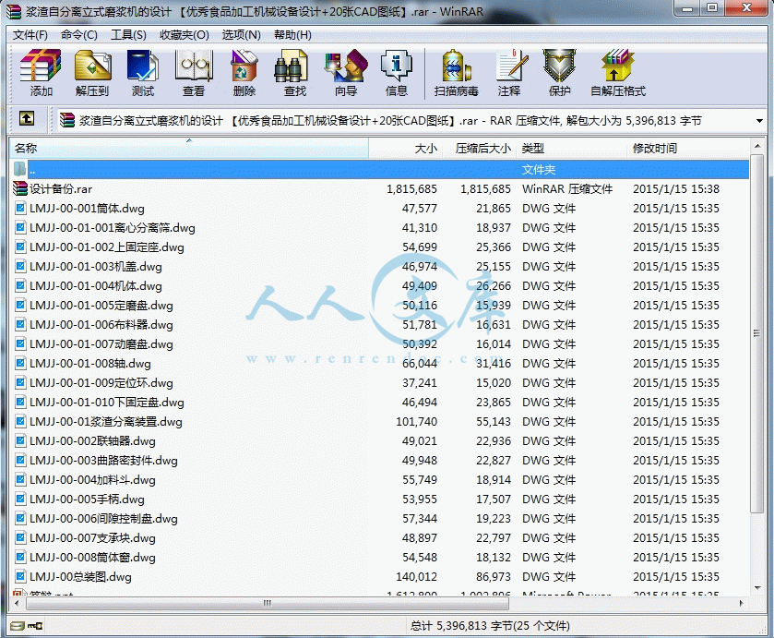Screen dimensions: 774x638
Task: Select LMJJ-00-002联轴器.dwg
Action: point(92,440)
